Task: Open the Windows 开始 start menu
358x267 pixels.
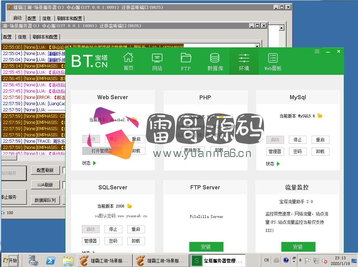Action: [10, 260]
